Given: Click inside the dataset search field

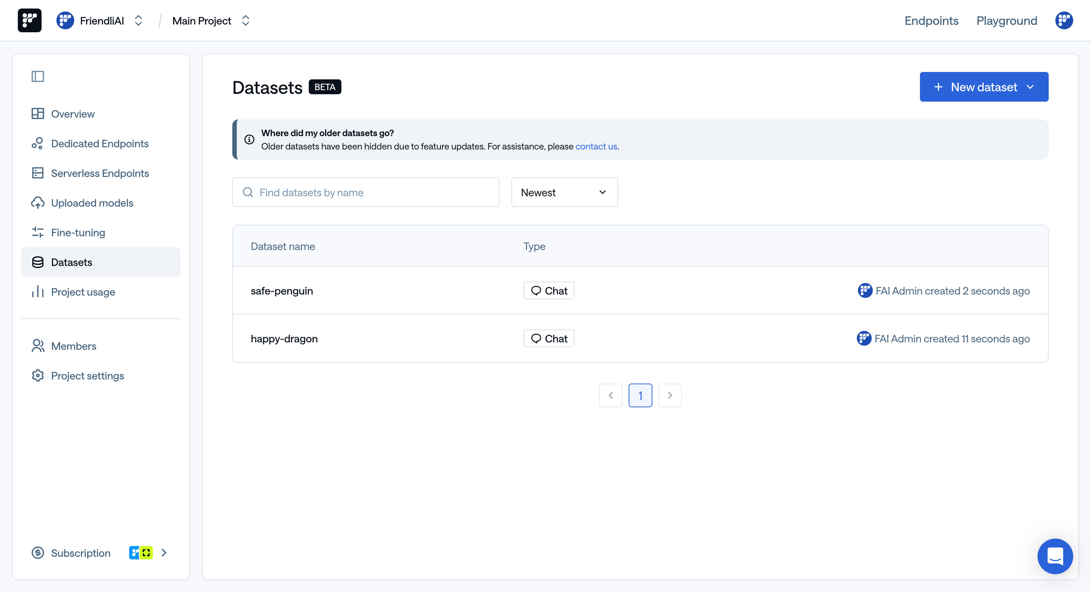Looking at the screenshot, I should coord(366,192).
